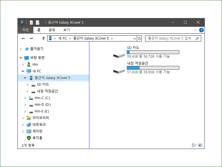Click the phone icon in the title bar
This screenshot has width=222, height=167.
point(22,22)
